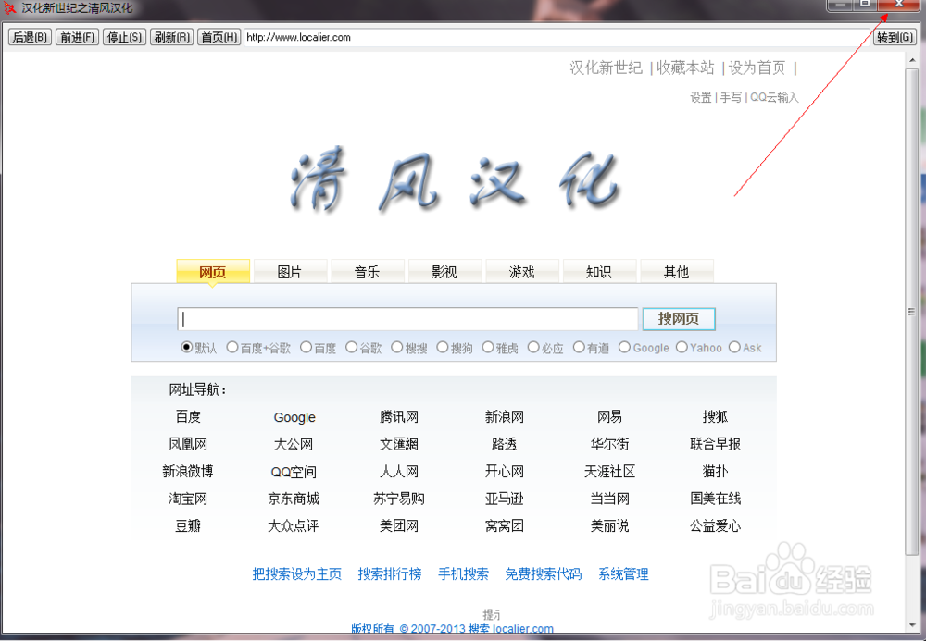This screenshot has height=641, width=926.
Task: Click the 停止 (Stop) toolbar button
Action: point(123,37)
